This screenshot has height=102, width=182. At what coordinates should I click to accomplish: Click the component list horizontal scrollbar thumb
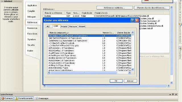tap(84, 73)
